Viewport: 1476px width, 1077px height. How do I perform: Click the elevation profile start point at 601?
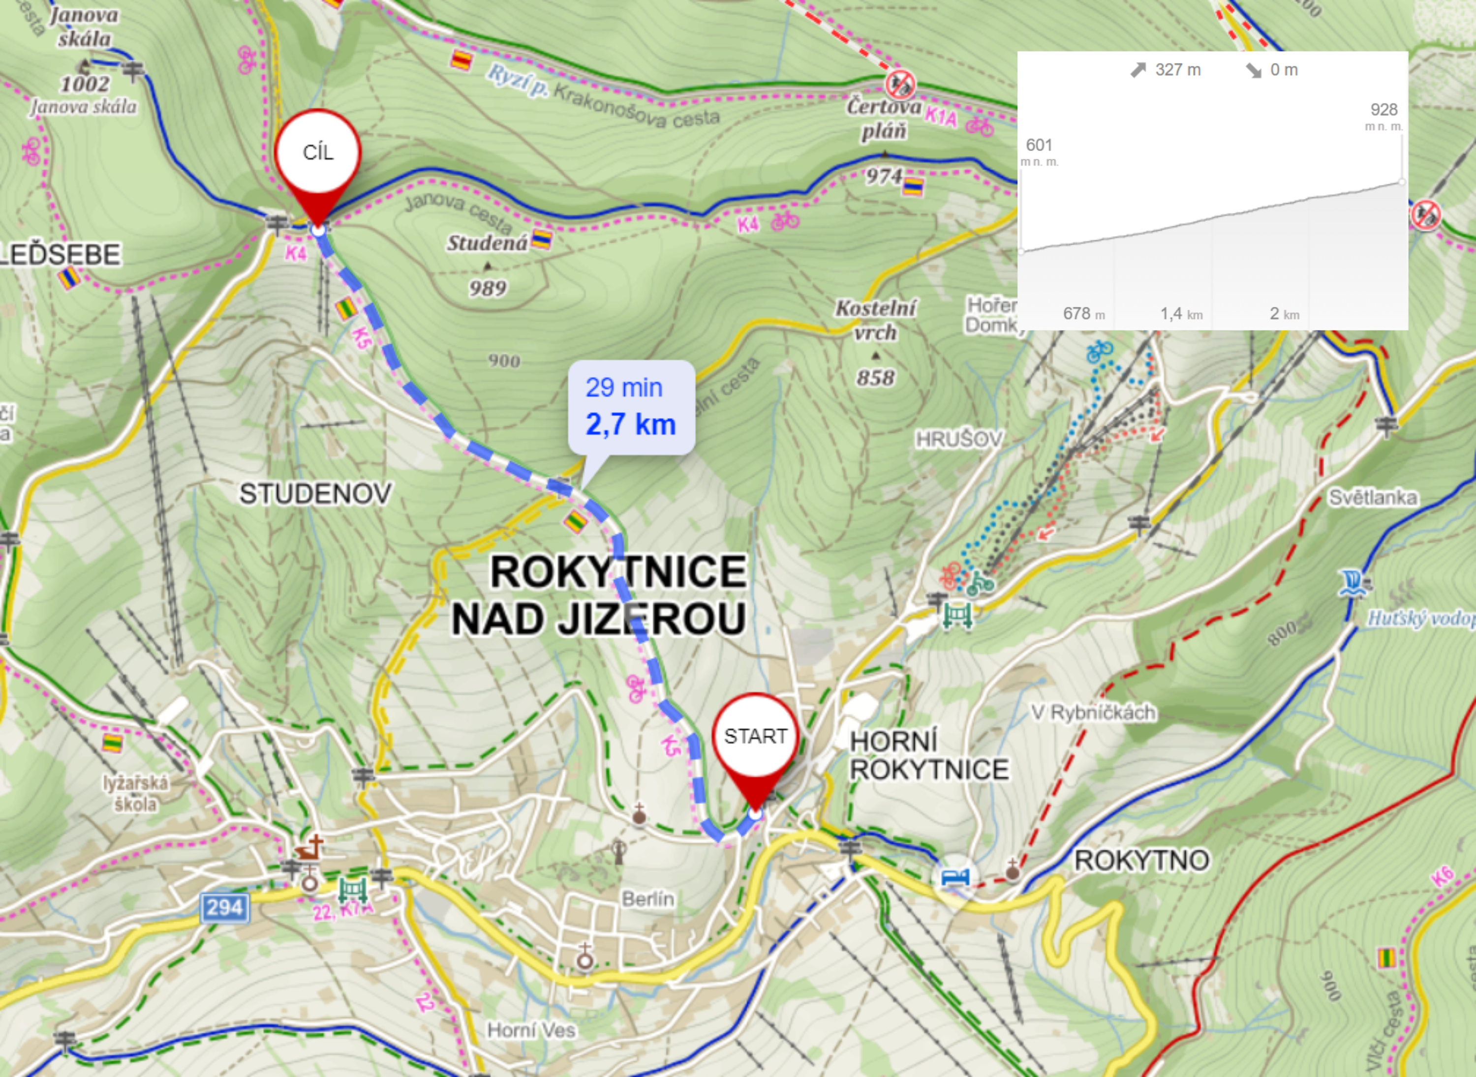click(1022, 250)
